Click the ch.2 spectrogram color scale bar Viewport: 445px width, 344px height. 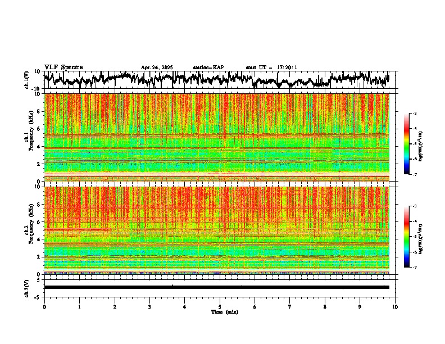(406, 237)
